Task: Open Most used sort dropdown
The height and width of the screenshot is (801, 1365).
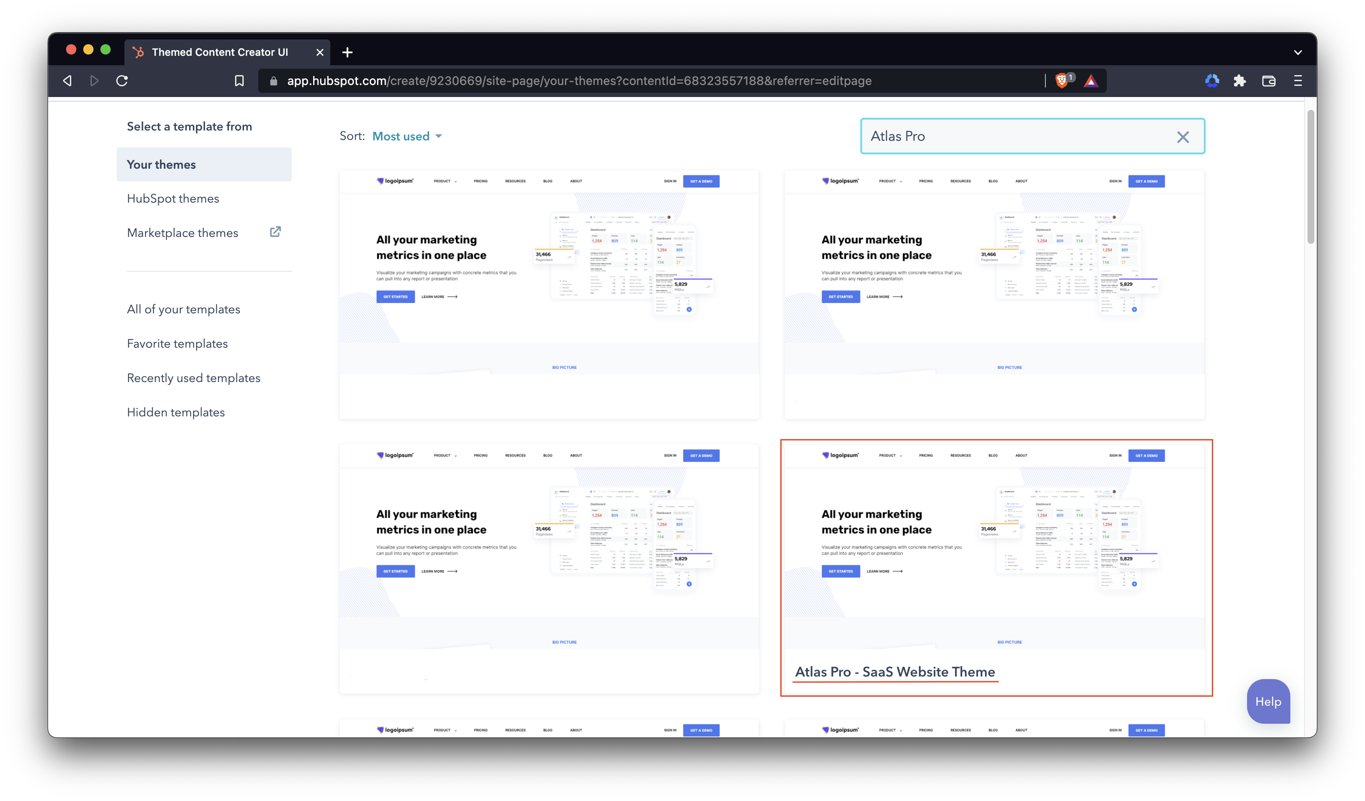Action: pos(408,136)
